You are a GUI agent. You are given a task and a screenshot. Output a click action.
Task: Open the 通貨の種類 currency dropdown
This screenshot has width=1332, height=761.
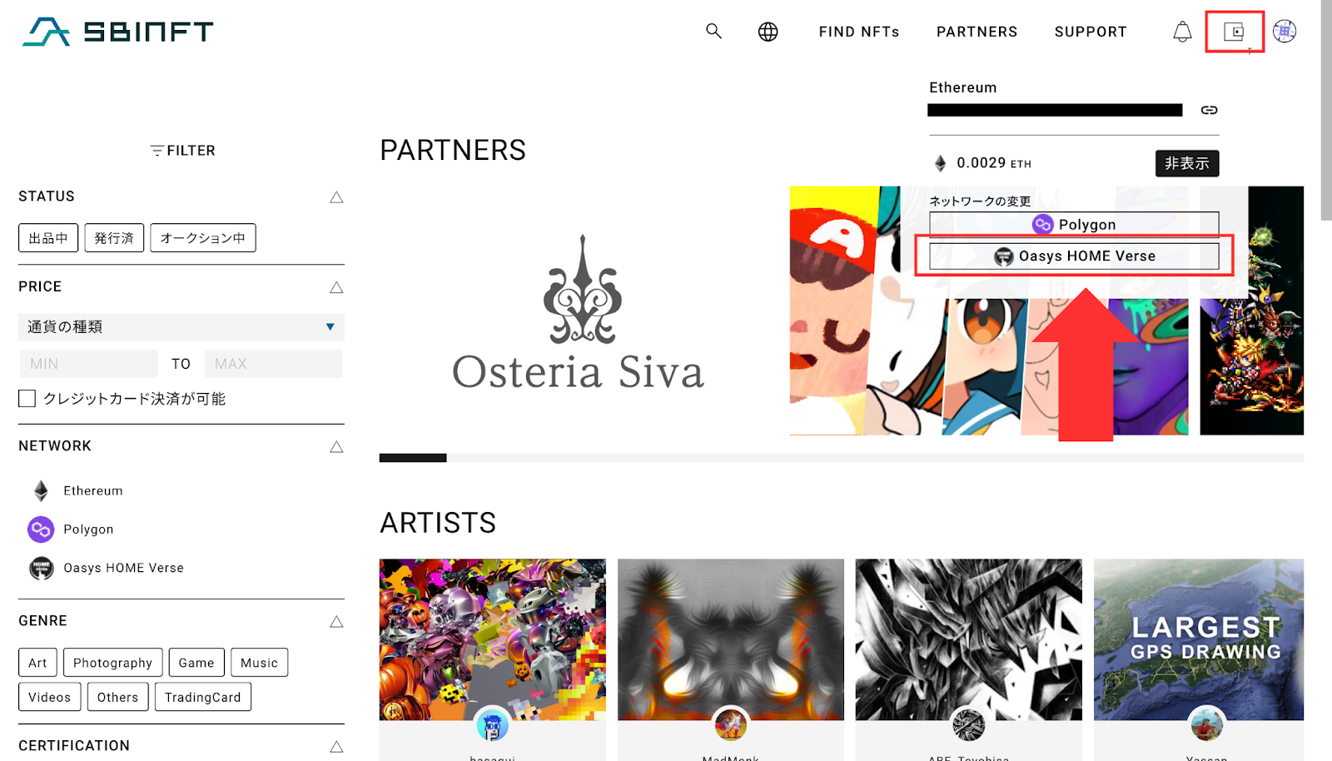click(181, 326)
